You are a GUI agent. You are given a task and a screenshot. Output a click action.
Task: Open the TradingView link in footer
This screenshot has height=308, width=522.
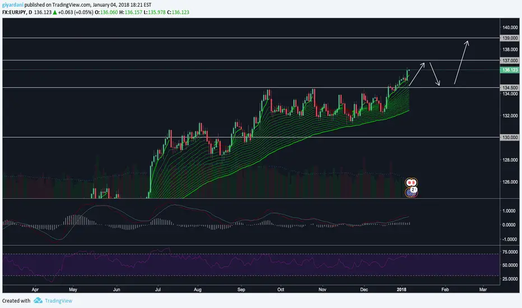[59, 301]
